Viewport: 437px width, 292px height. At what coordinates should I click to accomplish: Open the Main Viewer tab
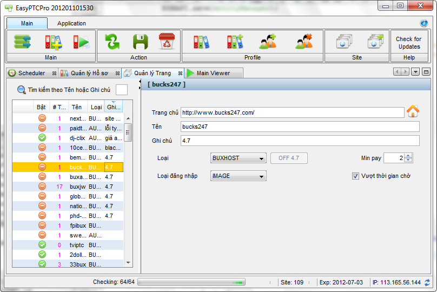(213, 73)
